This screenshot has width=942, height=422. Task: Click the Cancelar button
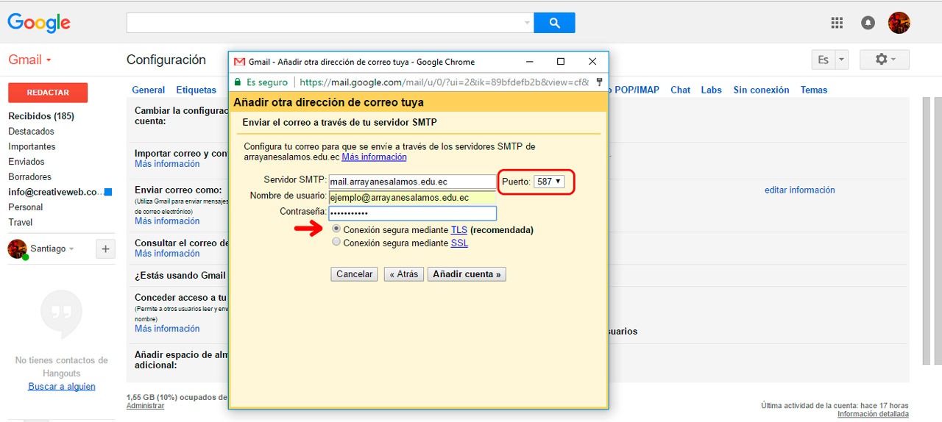354,274
